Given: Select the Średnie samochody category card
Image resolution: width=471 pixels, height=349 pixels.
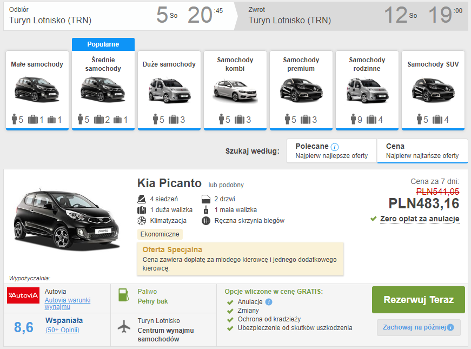Looking at the screenshot, I should [x=103, y=90].
